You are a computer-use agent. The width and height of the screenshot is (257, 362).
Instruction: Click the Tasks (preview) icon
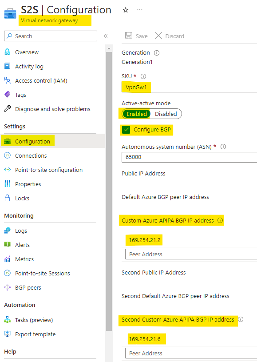pyautogui.click(x=8, y=320)
